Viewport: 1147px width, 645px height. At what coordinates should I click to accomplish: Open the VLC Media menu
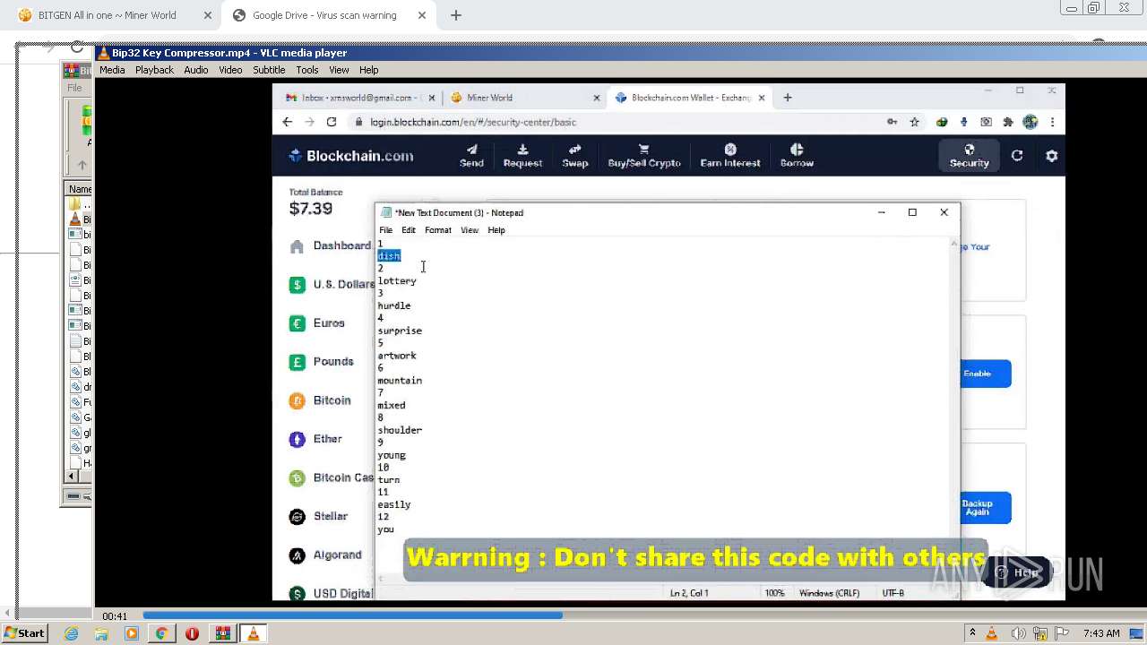(112, 70)
